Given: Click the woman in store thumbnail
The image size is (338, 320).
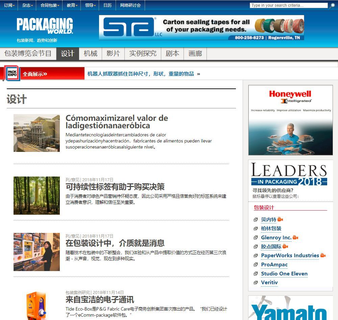Looking at the screenshot, I should 37,252.
